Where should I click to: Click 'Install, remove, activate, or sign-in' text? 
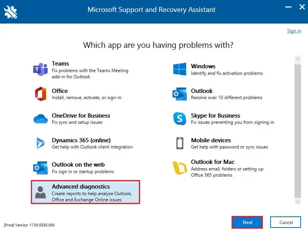86,98
